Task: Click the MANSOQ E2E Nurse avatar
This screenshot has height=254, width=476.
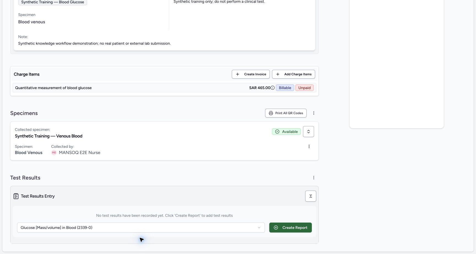Action: [54, 153]
